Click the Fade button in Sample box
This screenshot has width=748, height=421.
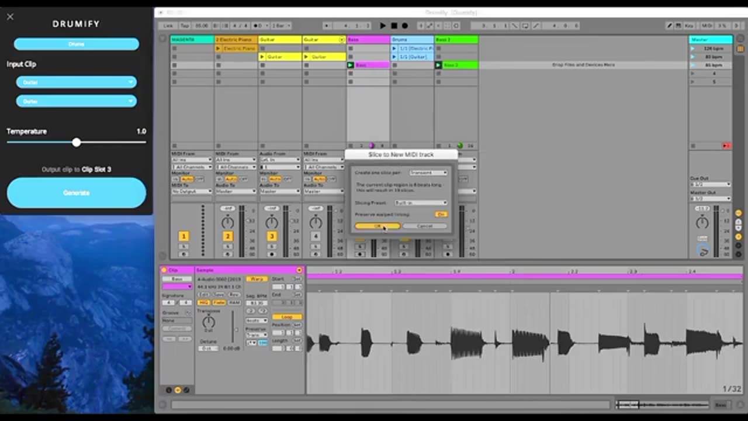click(x=219, y=303)
